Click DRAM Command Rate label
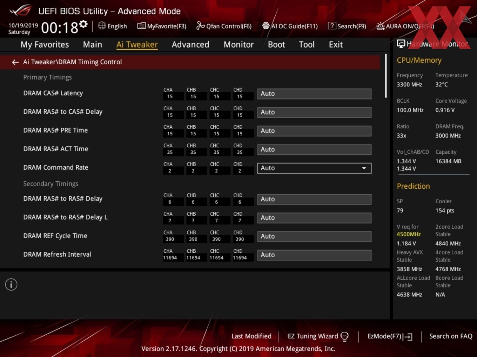 click(56, 167)
